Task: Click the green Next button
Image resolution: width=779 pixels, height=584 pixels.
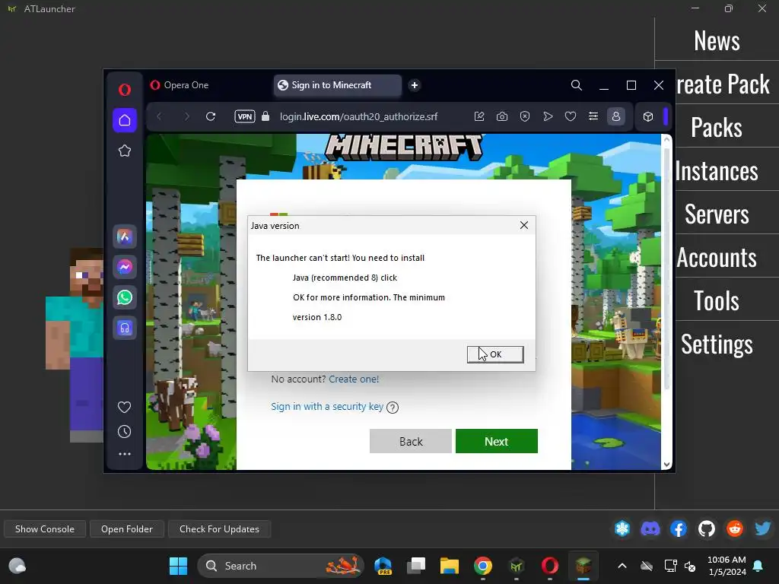Action: click(x=496, y=441)
